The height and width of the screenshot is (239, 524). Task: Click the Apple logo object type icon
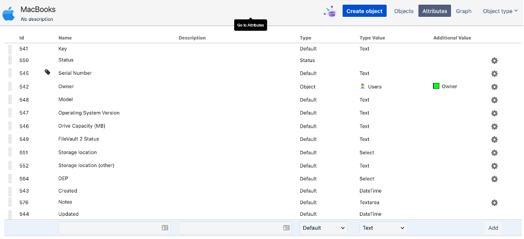tap(8, 14)
